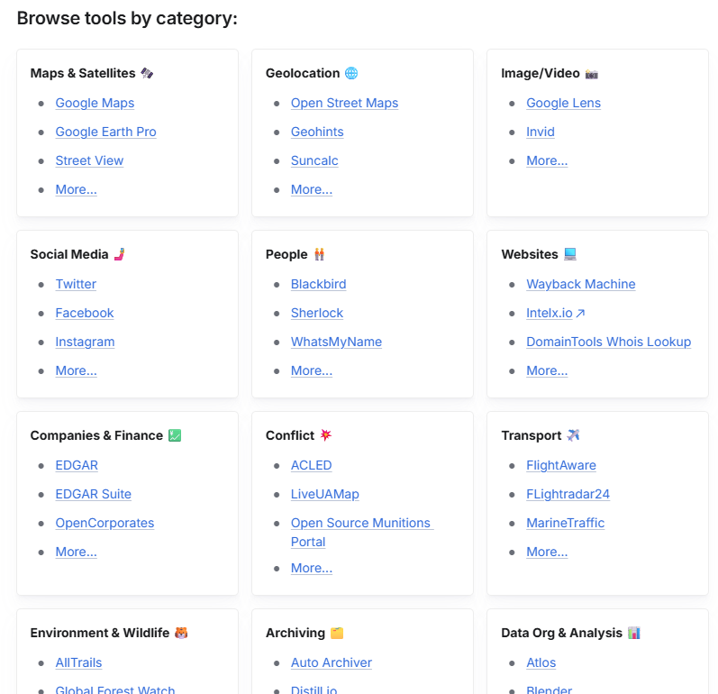Expand More under Maps & Satellites
Image resolution: width=718 pixels, height=694 pixels.
coord(76,189)
